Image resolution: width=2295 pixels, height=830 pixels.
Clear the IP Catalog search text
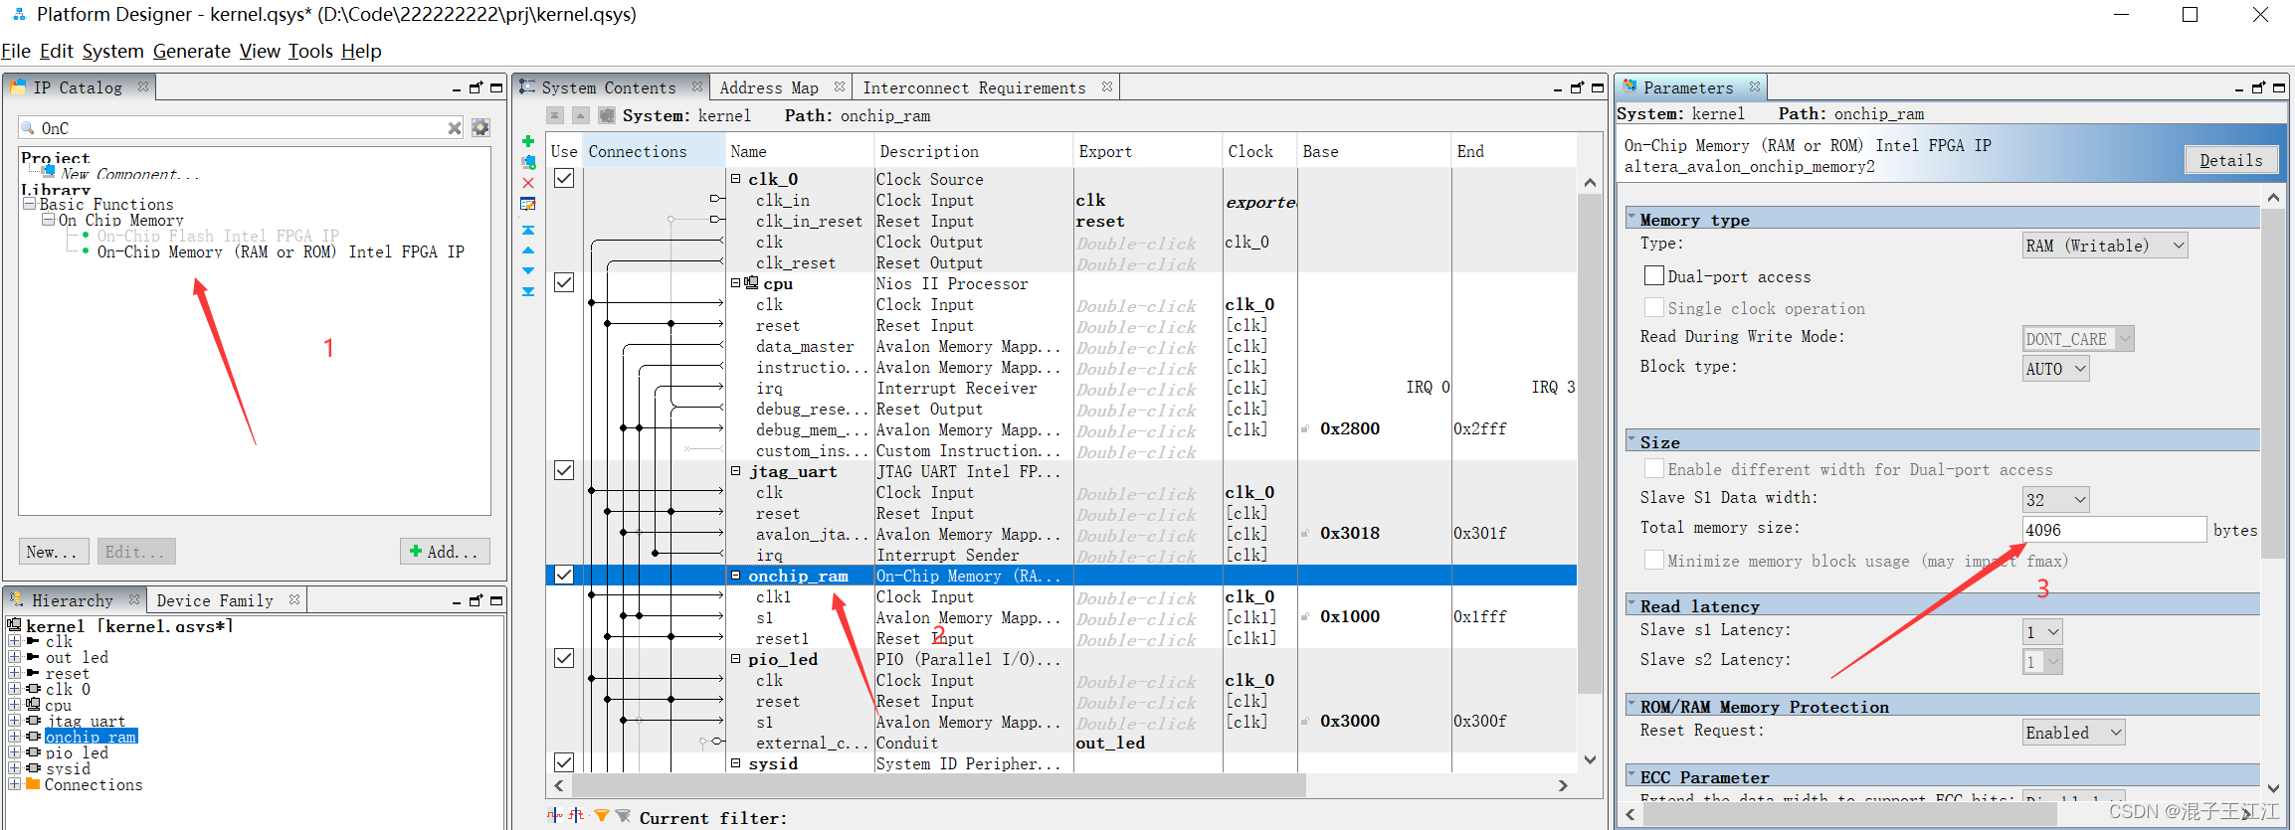pos(455,128)
